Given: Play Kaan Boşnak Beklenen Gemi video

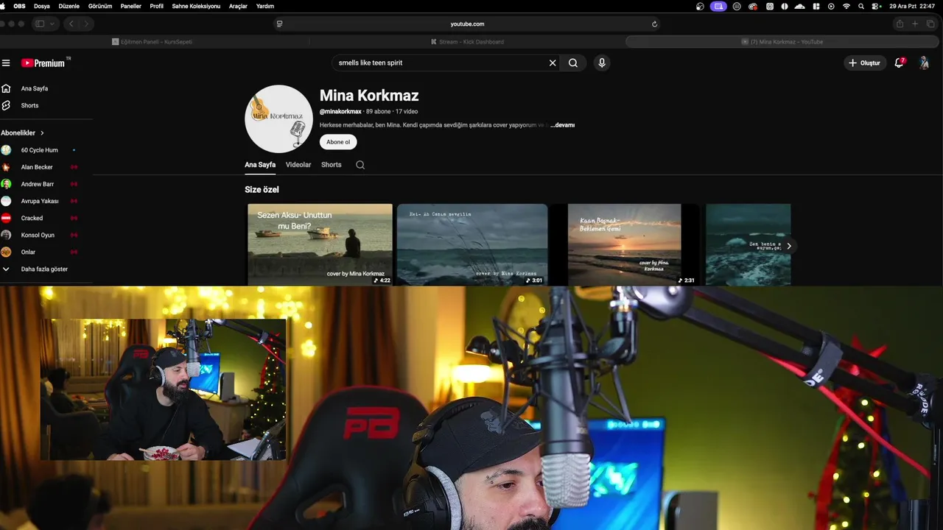Looking at the screenshot, I should [x=624, y=244].
